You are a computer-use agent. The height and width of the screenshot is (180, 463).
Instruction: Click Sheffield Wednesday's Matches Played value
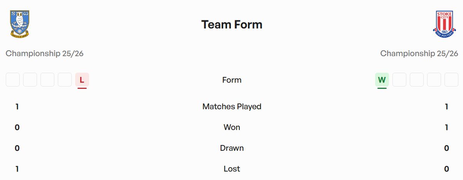click(x=17, y=107)
